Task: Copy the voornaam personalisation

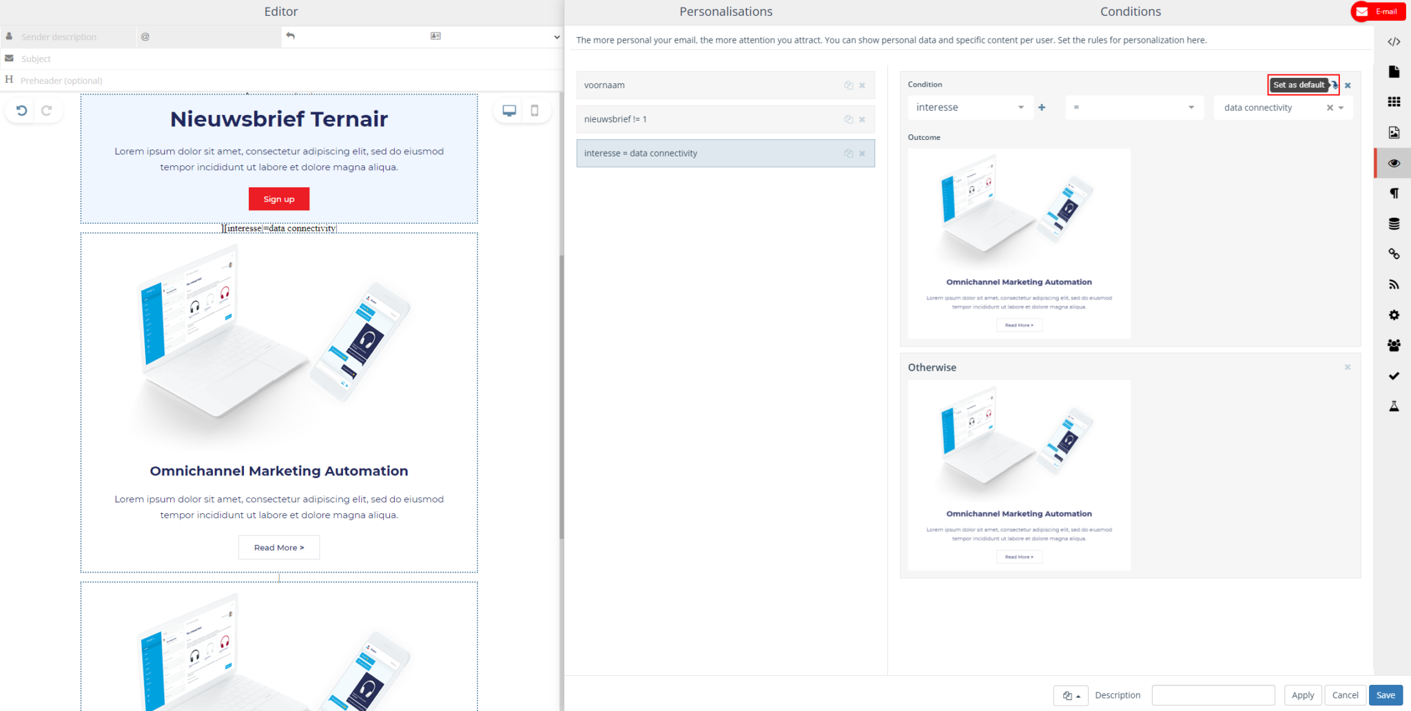Action: [x=849, y=85]
